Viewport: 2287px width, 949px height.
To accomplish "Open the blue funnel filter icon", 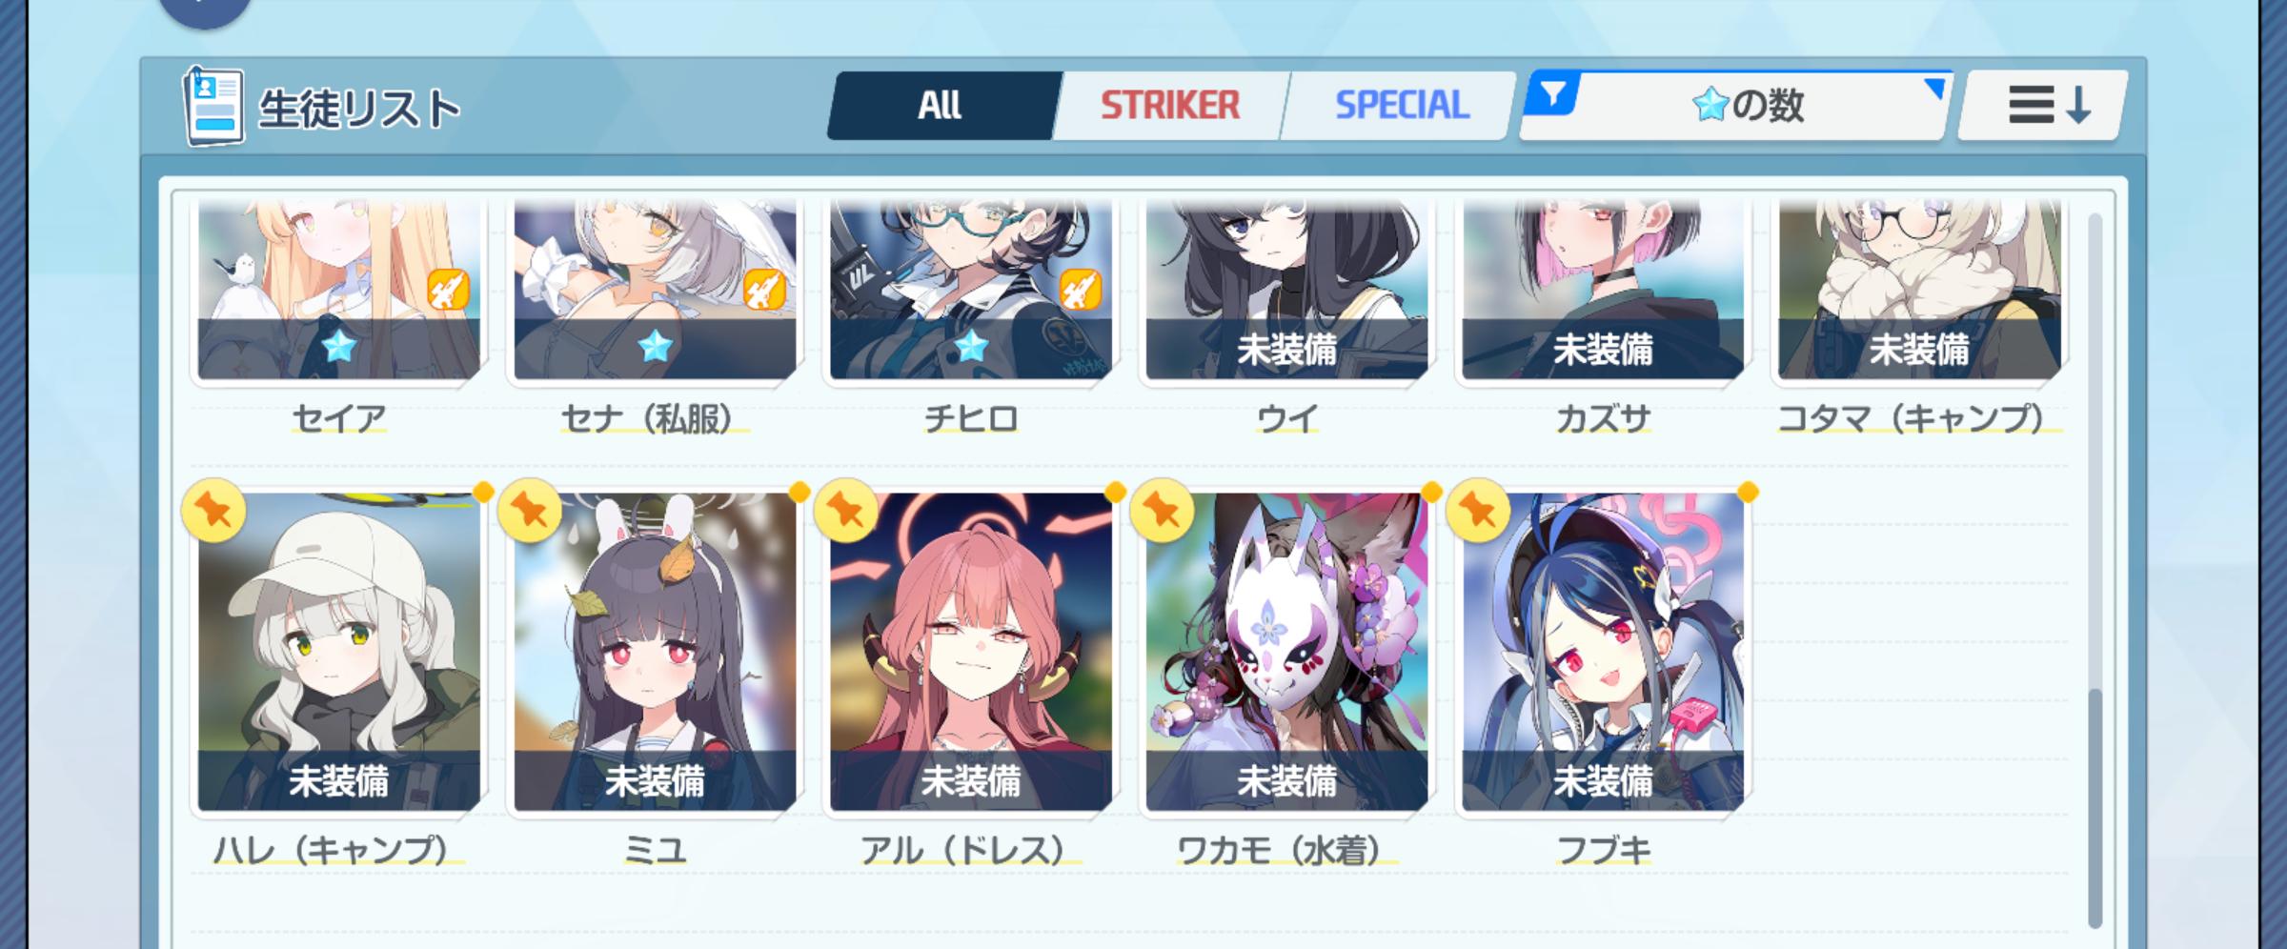I will (x=1552, y=94).
